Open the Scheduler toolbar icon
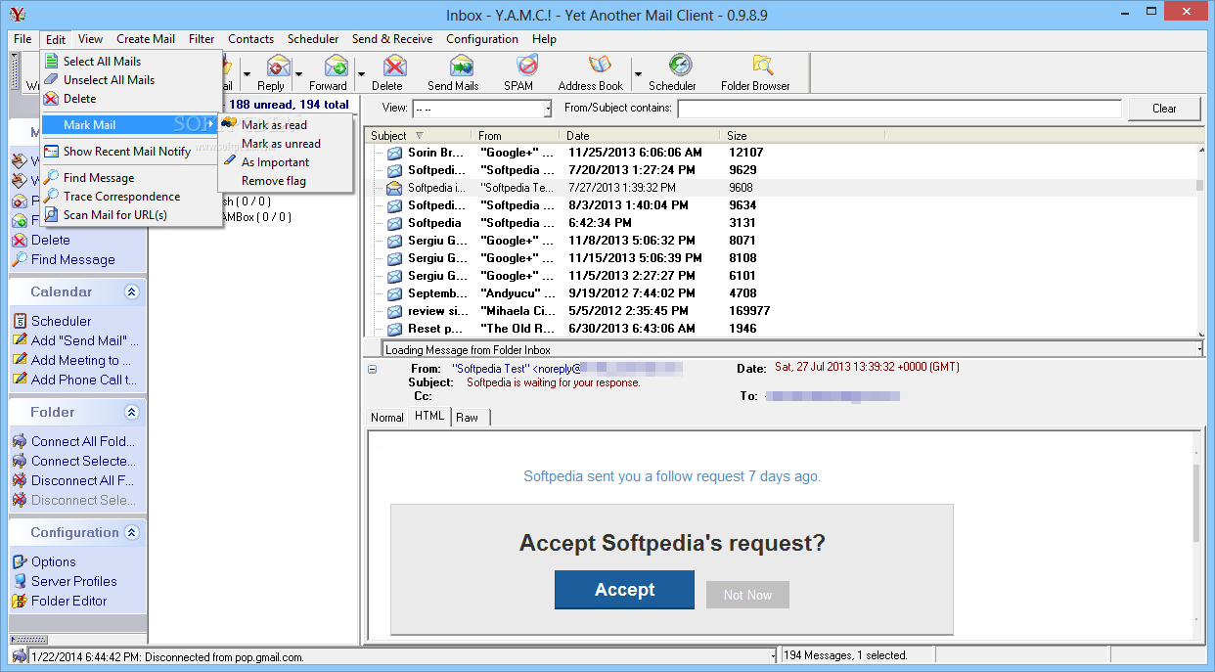 click(x=680, y=66)
